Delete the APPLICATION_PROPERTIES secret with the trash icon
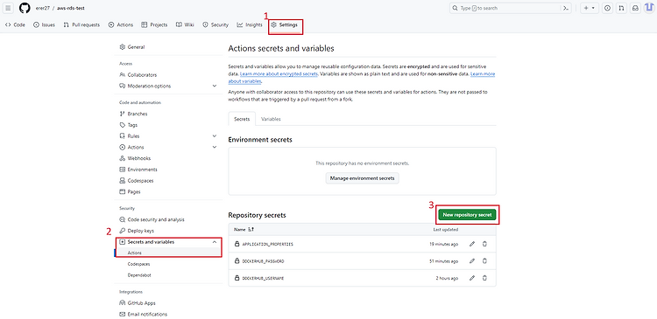 484,244
